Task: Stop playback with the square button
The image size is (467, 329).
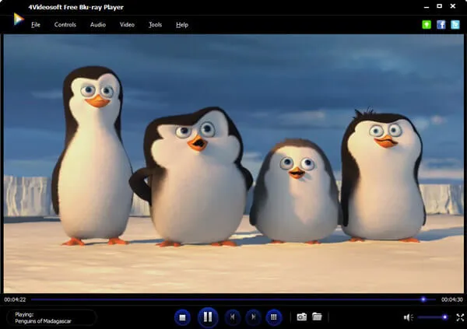Action: tap(182, 317)
